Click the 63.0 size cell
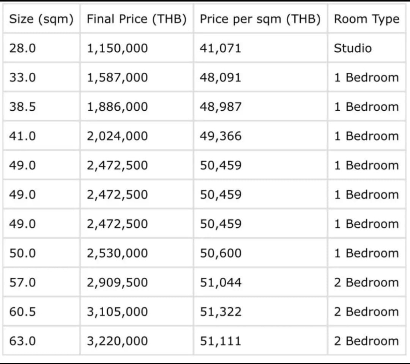 tap(22, 341)
